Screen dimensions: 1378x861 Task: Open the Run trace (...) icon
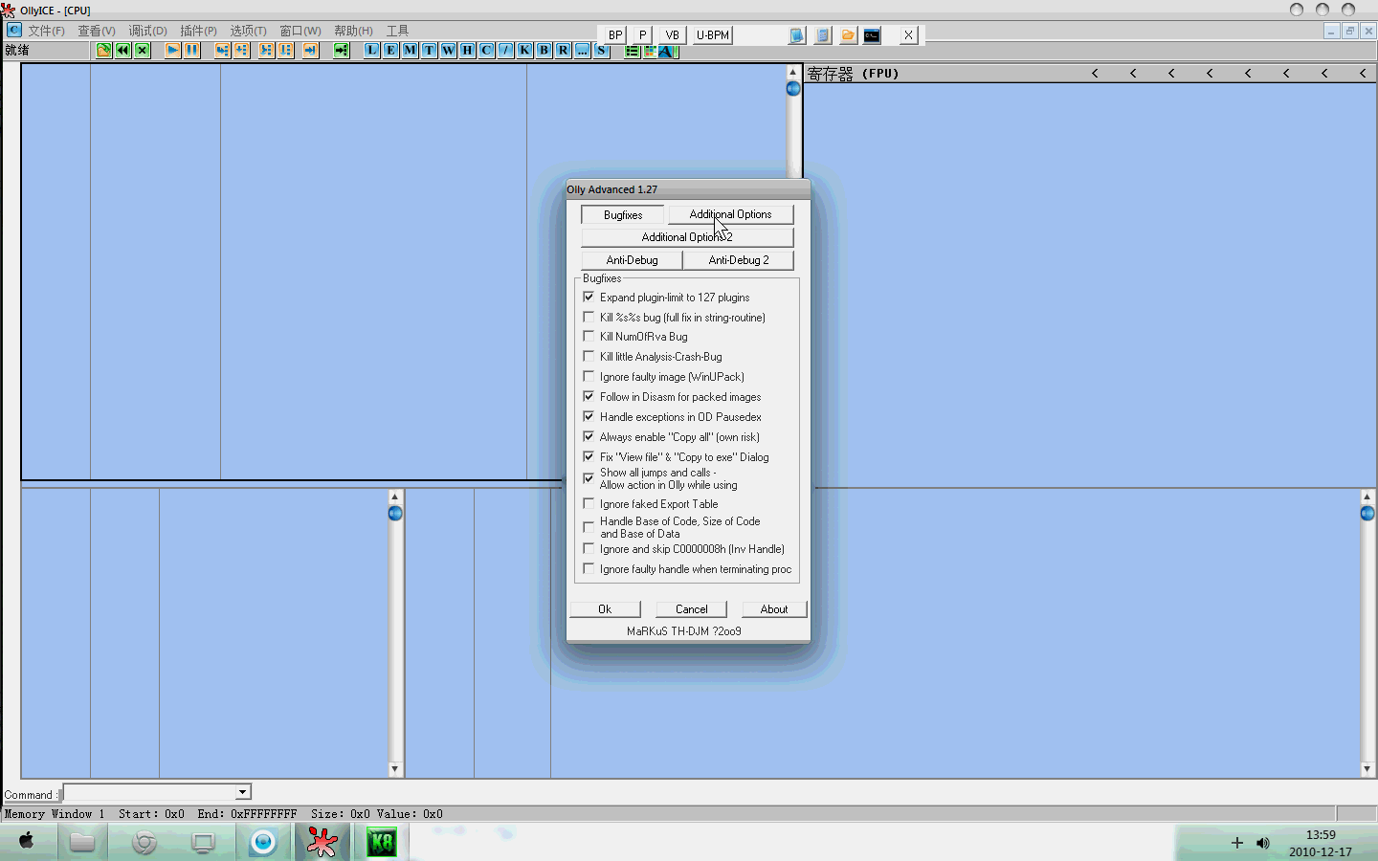583,51
